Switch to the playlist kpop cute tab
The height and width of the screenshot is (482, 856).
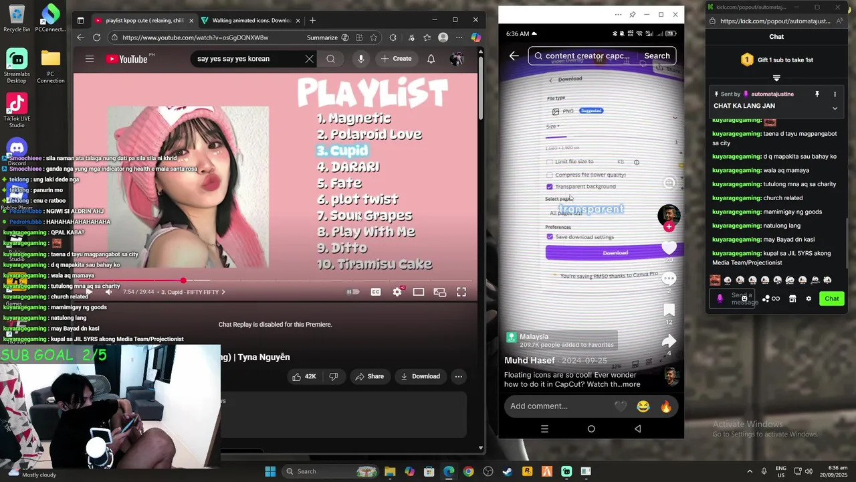point(143,20)
